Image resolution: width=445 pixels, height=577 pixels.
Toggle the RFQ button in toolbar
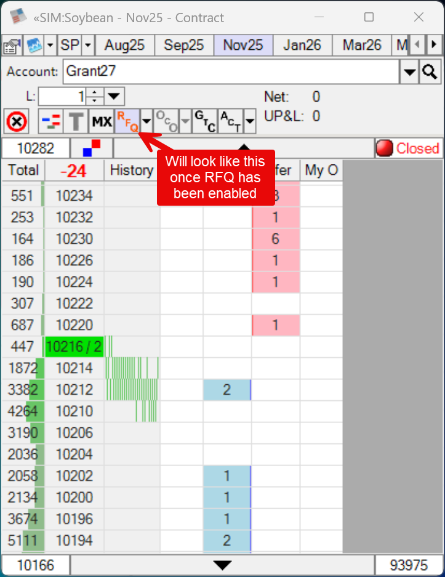point(127,121)
